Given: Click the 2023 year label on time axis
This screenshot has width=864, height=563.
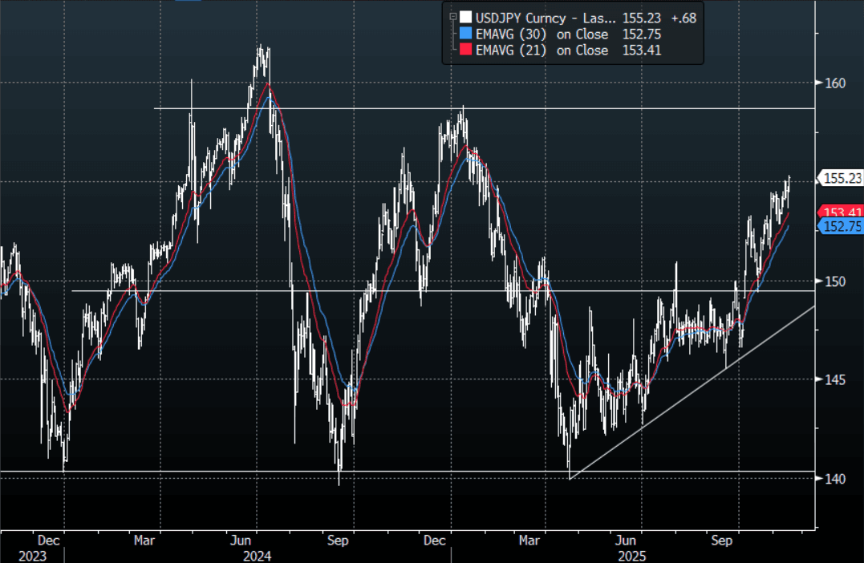Looking at the screenshot, I should [32, 555].
